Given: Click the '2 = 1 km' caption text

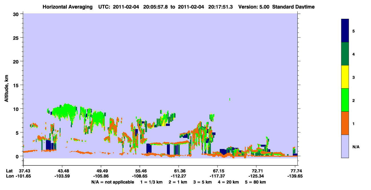Looking at the screenshot, I should pos(178,182).
